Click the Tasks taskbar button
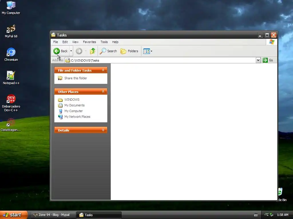The width and height of the screenshot is (293, 219). point(99,215)
